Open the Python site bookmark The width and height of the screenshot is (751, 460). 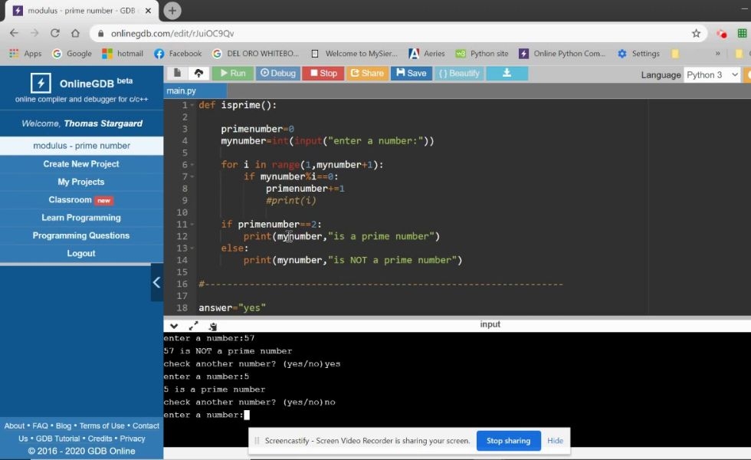pos(482,53)
